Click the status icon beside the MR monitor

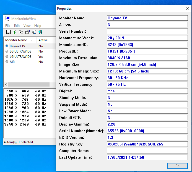tap(7, 62)
